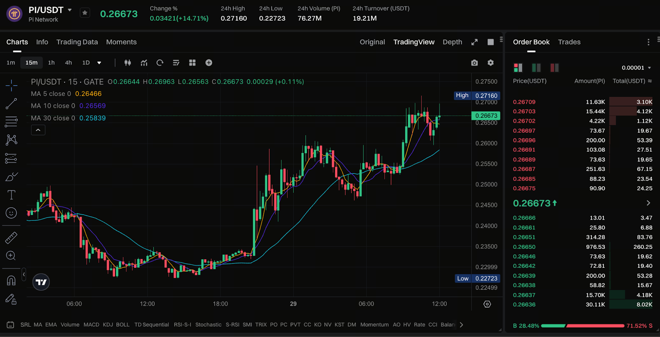
Task: Select the 1m timeframe
Action: (11, 63)
